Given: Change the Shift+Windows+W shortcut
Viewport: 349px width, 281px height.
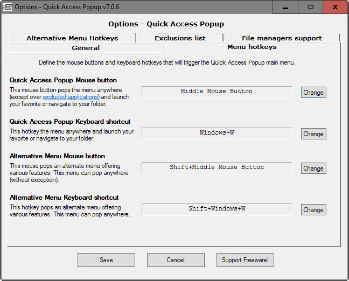Looking at the screenshot, I should point(313,210).
